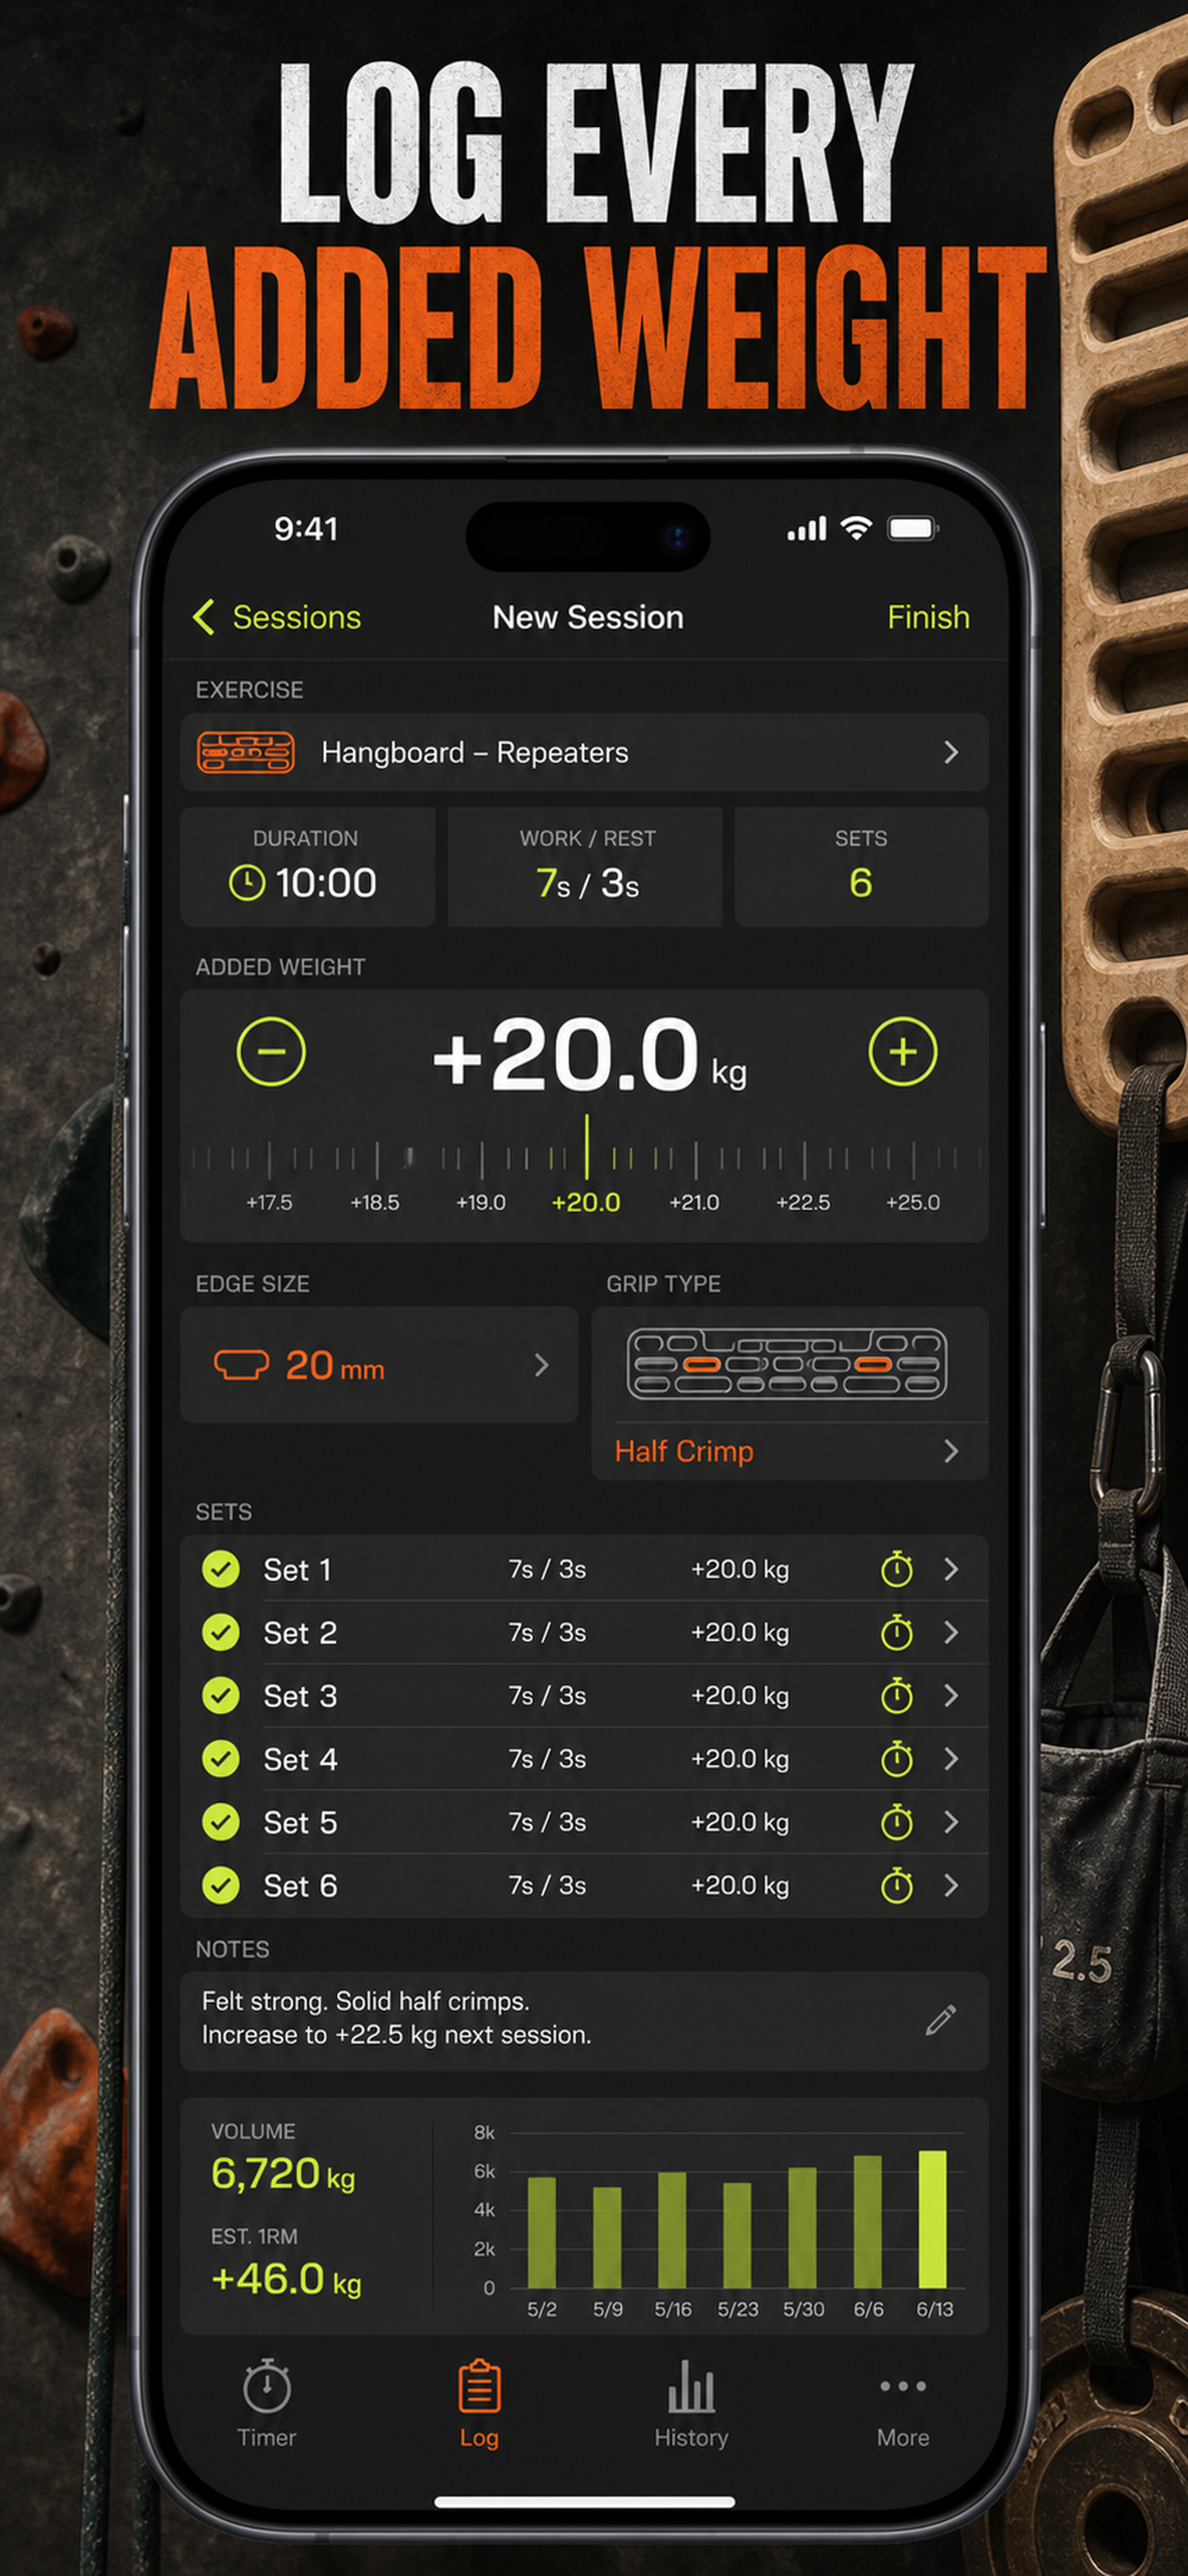Switch to the Log tab
The width and height of the screenshot is (1188, 2576).
pyautogui.click(x=479, y=2405)
